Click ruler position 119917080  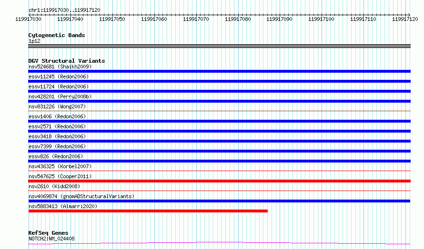[x=238, y=19]
